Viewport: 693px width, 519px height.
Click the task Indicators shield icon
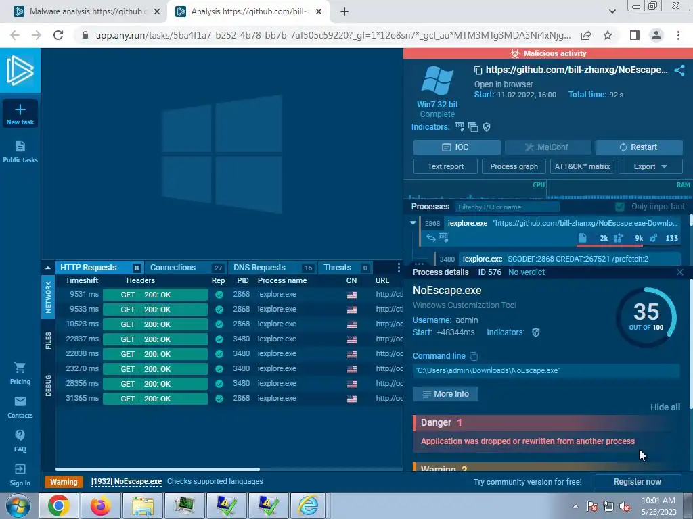[x=487, y=127]
